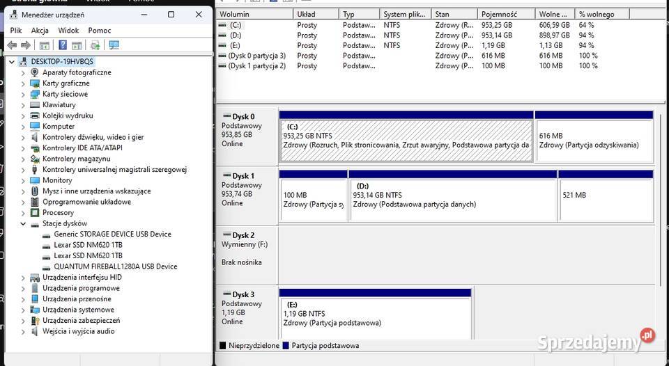Expand the Procesory category
This screenshot has height=366, width=669.
click(23, 213)
